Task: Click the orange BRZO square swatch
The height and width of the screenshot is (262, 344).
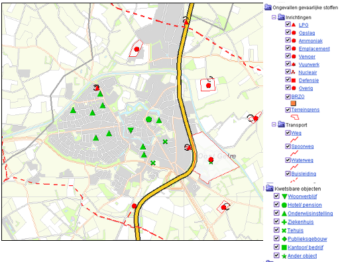Action: tap(293, 103)
